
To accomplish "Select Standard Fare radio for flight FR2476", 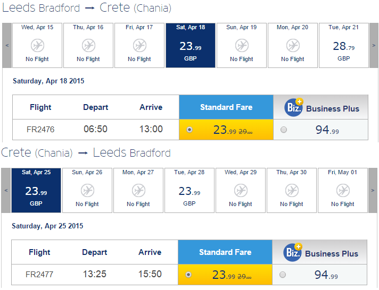I will pos(190,130).
